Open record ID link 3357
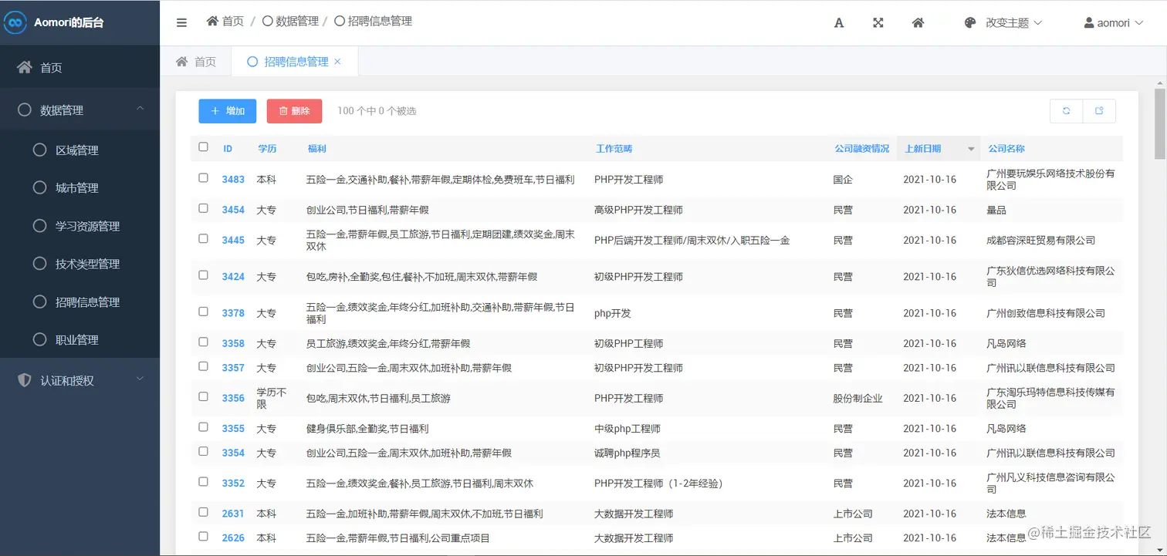This screenshot has width=1167, height=556. click(x=233, y=368)
